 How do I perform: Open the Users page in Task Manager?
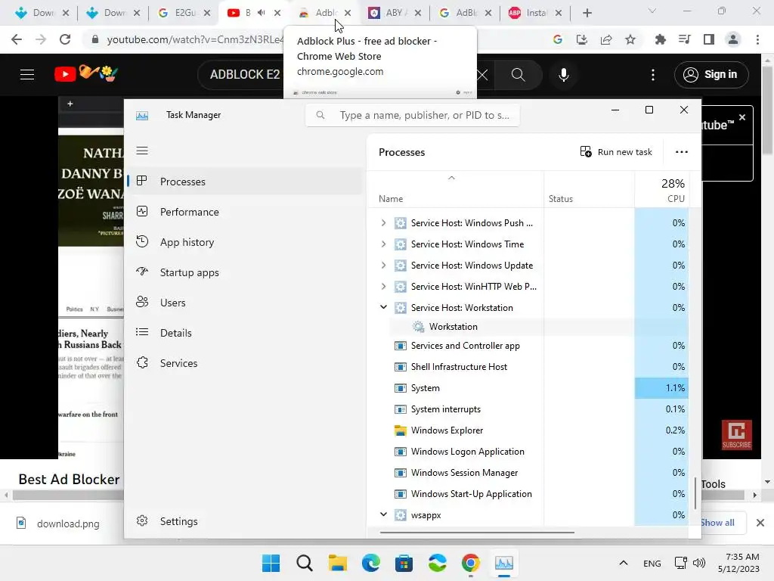245,303
